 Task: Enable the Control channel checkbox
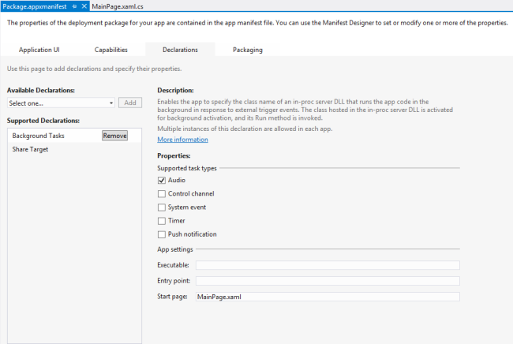coord(162,194)
